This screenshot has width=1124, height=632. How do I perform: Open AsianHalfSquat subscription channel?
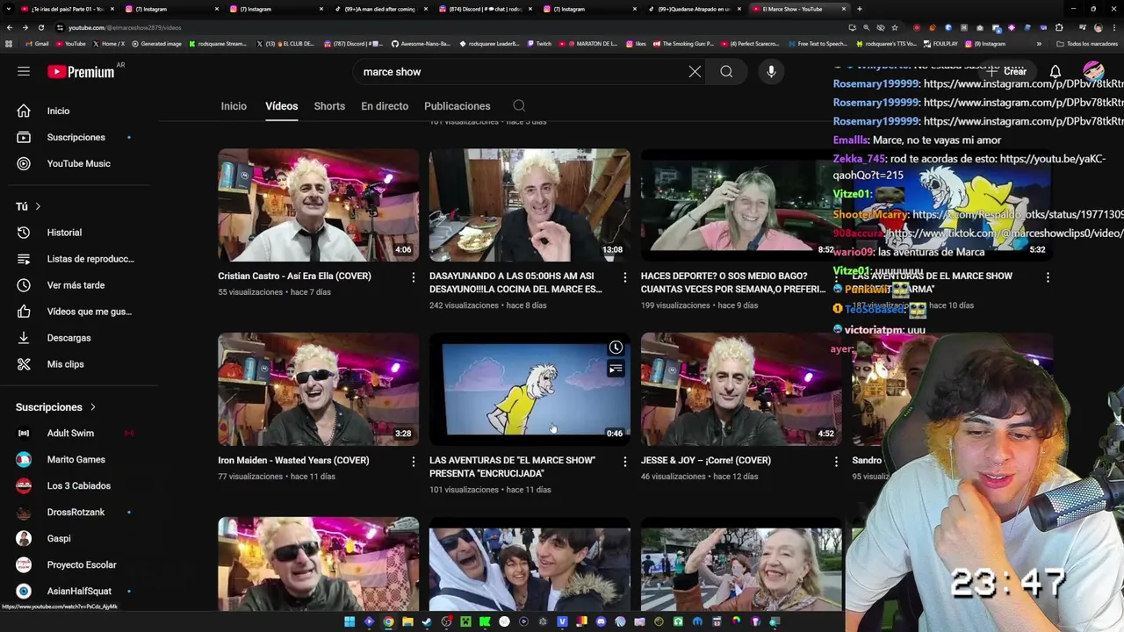pos(79,592)
